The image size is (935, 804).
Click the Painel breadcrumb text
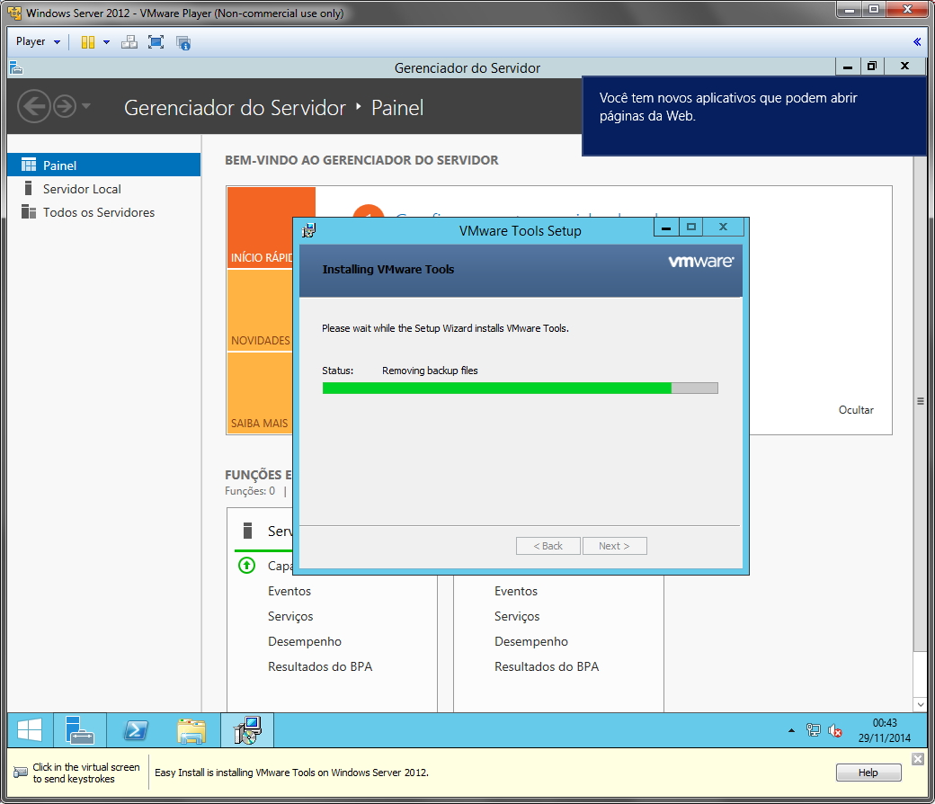(x=397, y=107)
